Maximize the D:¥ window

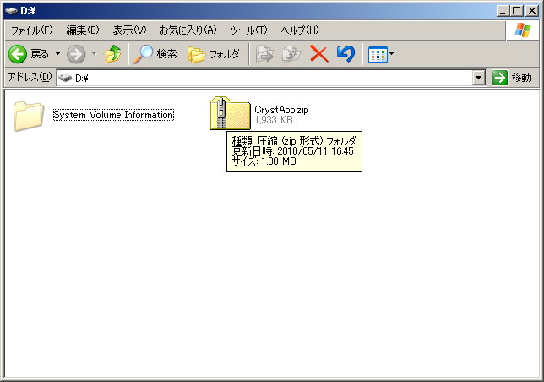point(517,11)
